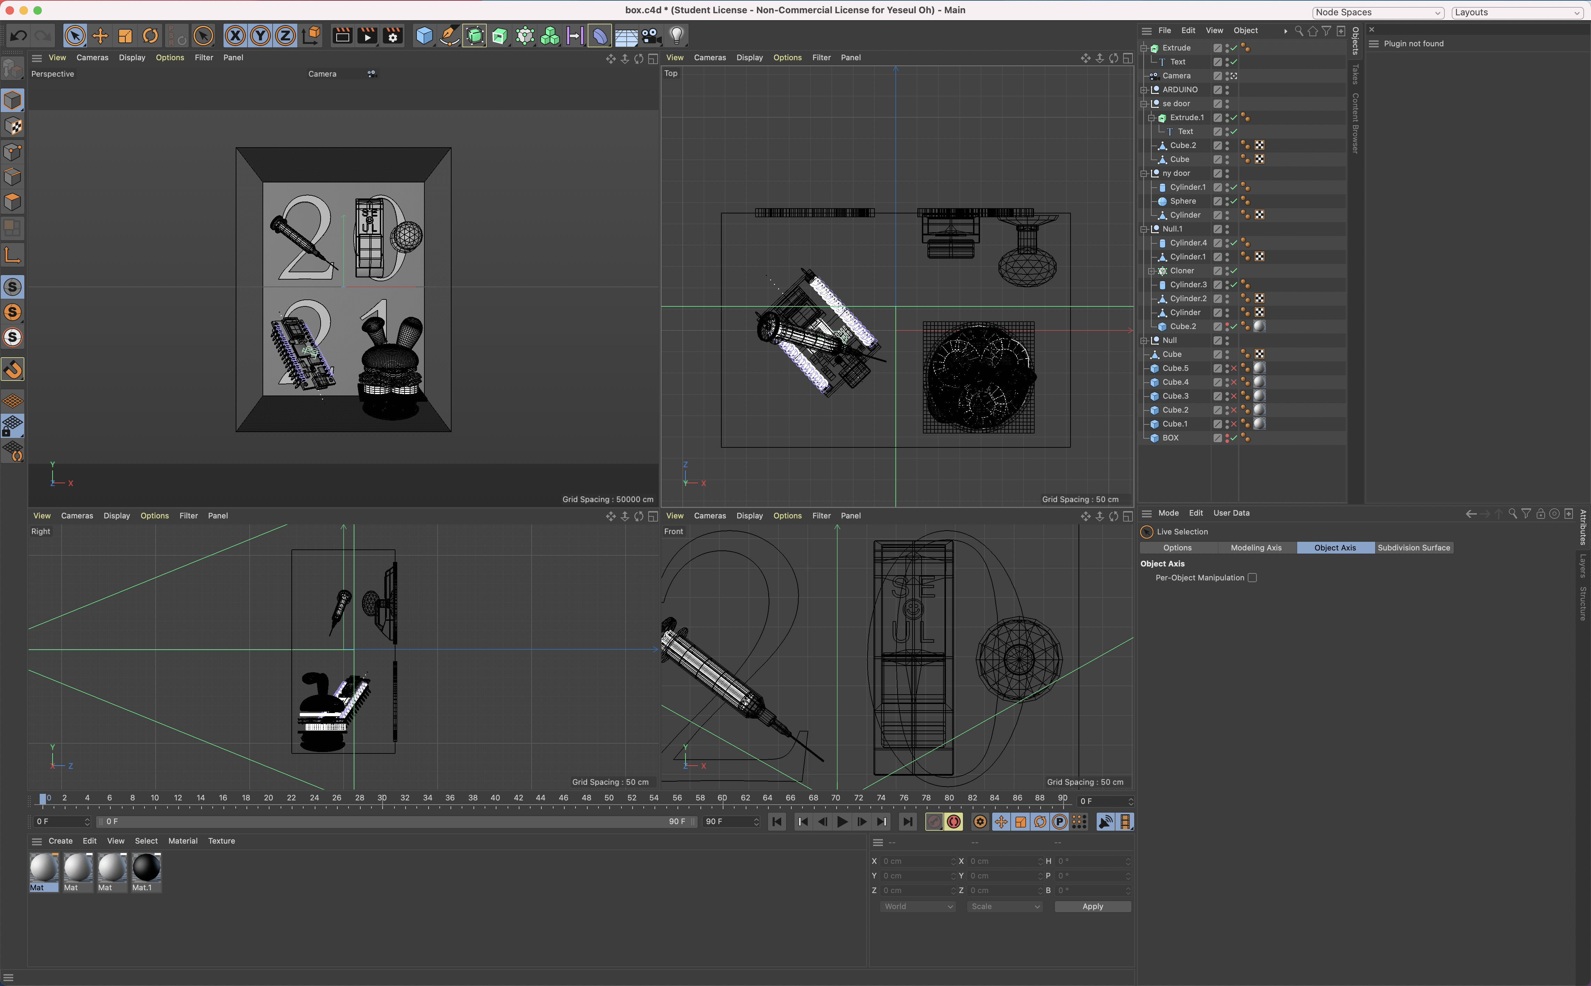Open the Node Spaces dropdown
Viewport: 1591px width, 986px height.
pos(1377,13)
